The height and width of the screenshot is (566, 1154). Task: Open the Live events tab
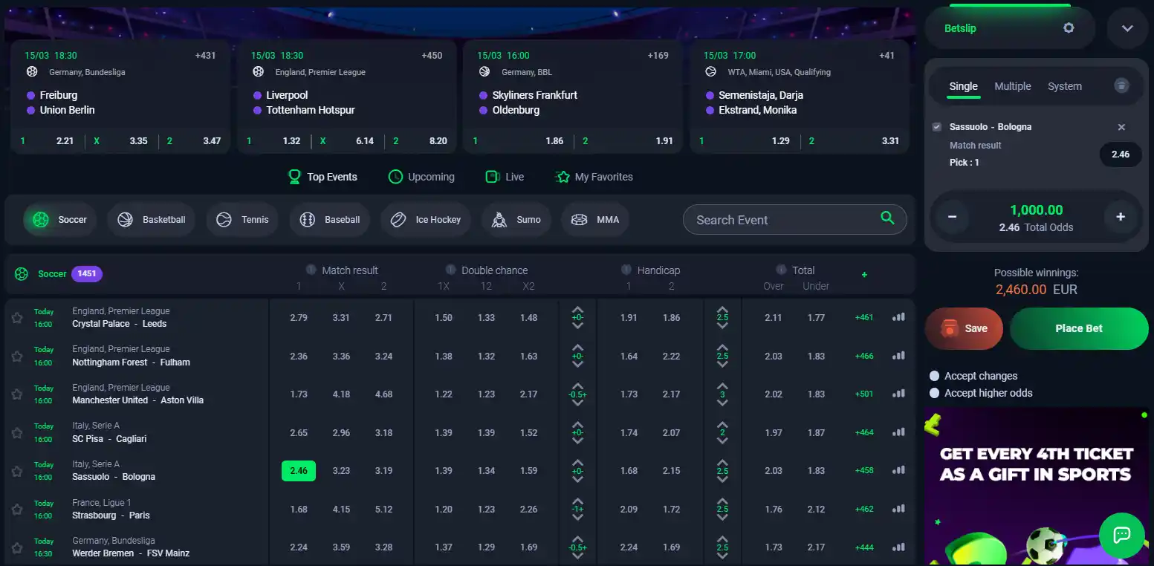[505, 177]
